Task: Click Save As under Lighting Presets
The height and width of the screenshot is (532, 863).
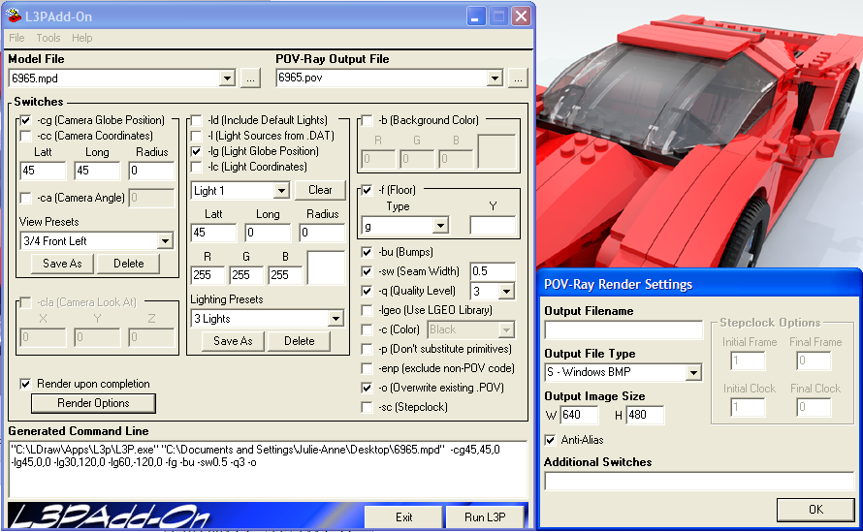Action: point(233,341)
